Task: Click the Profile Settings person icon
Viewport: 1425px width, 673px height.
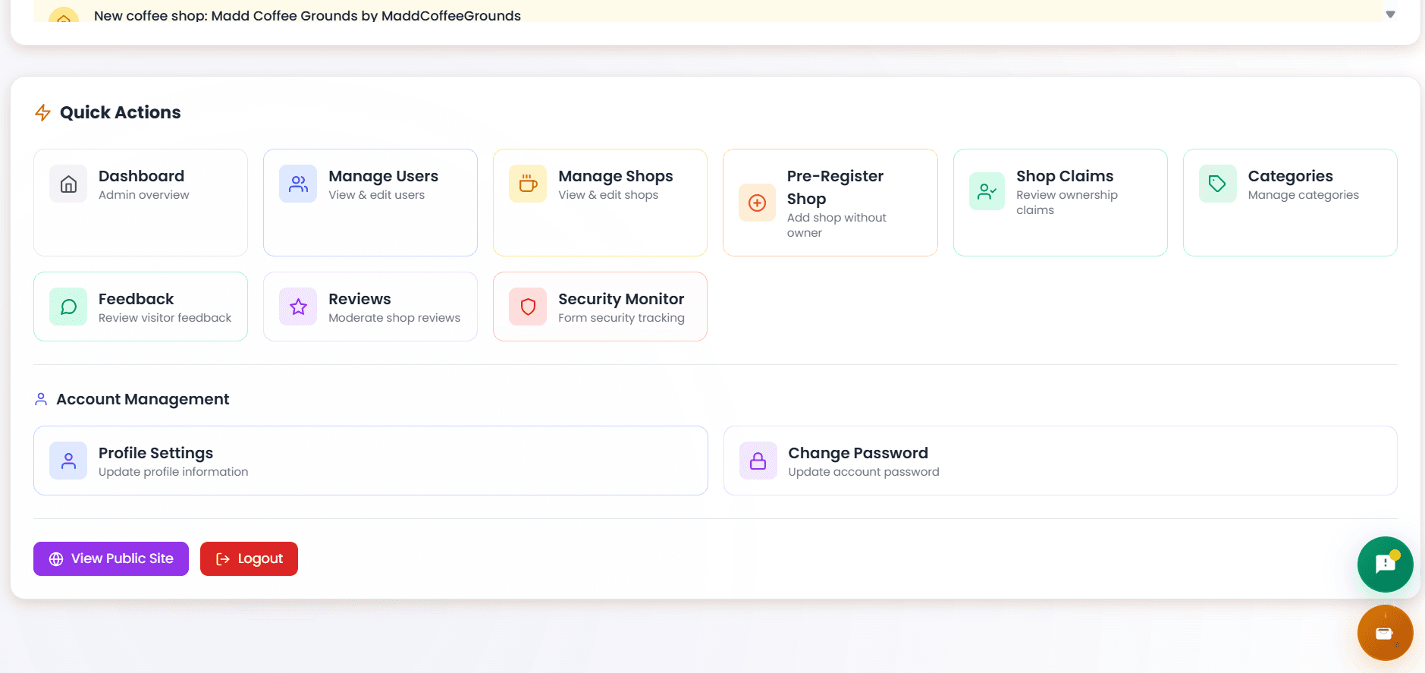Action: 68,461
